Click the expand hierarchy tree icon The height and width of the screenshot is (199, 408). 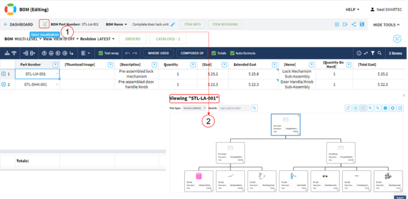(7, 53)
